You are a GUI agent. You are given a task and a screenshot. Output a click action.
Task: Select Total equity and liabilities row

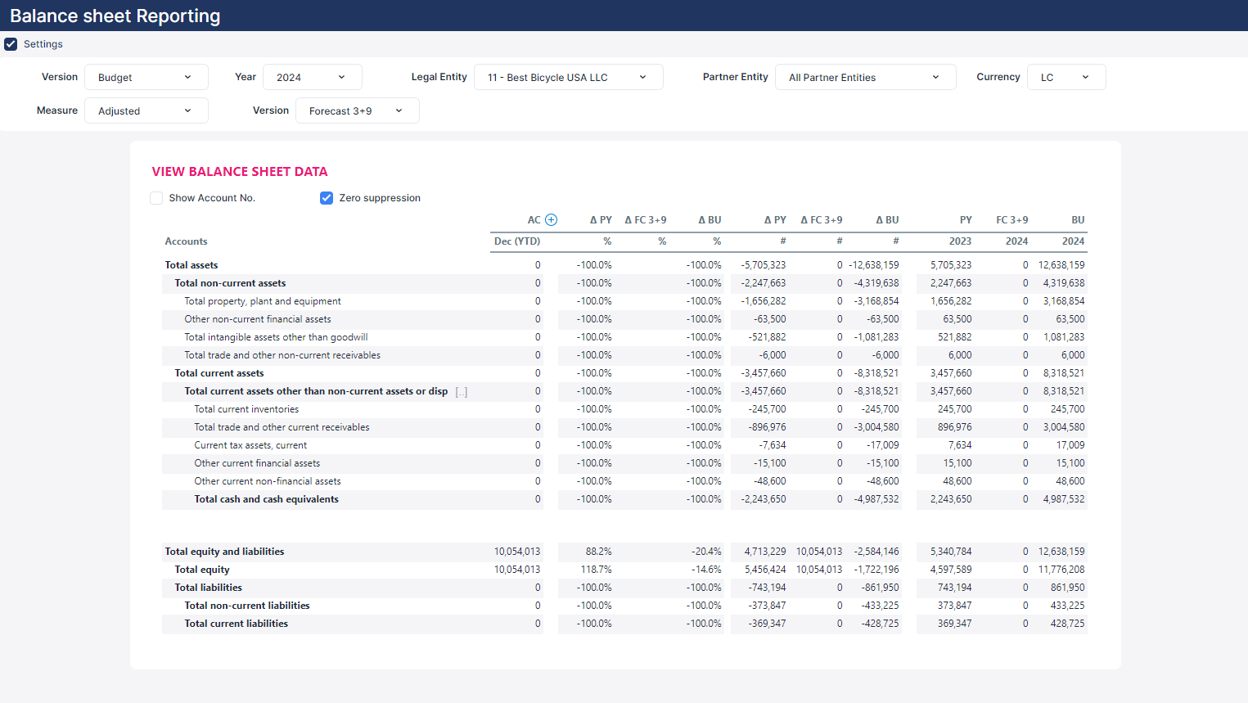click(224, 552)
